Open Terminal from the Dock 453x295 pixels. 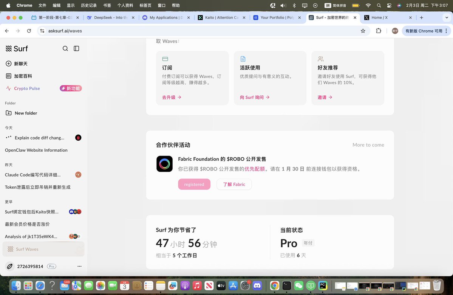pos(287,286)
